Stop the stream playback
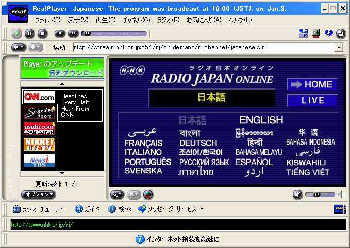 [x=42, y=33]
